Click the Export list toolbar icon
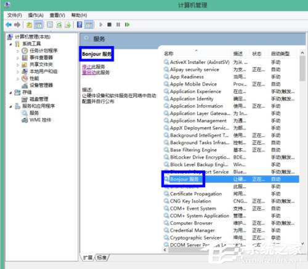The height and width of the screenshot is (269, 308). click(68, 25)
